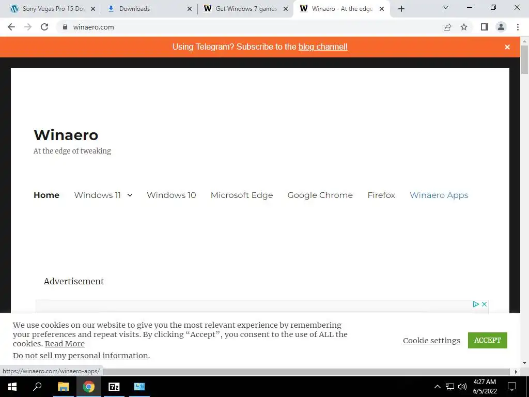529x397 pixels.
Task: Select the Winaero - At the edge tab
Action: 342,9
